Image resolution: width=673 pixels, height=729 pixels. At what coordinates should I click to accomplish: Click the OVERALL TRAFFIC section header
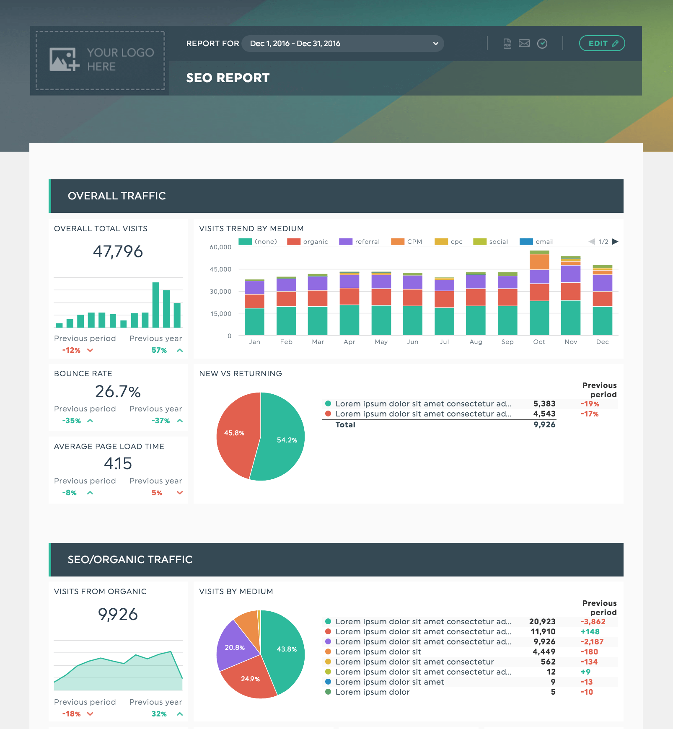click(336, 196)
